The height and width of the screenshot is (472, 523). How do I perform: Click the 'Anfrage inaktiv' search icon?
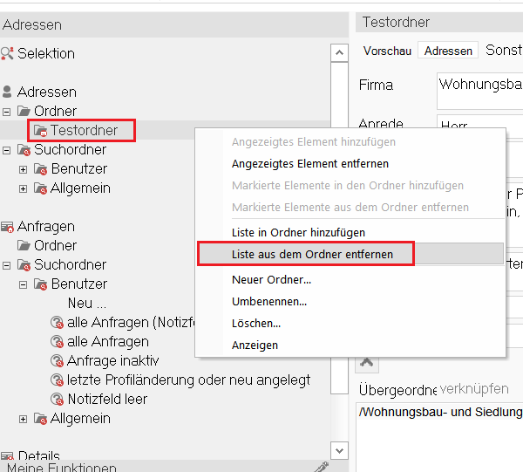[x=57, y=361]
